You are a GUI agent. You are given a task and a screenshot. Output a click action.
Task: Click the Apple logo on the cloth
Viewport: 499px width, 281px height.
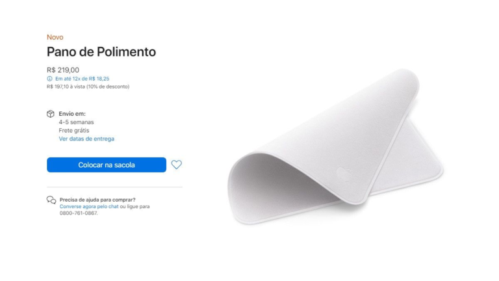pos(343,174)
